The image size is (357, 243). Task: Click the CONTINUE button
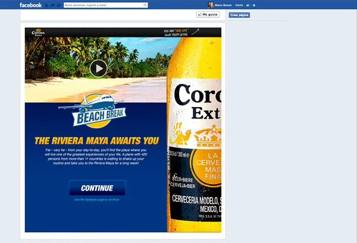[97, 188]
